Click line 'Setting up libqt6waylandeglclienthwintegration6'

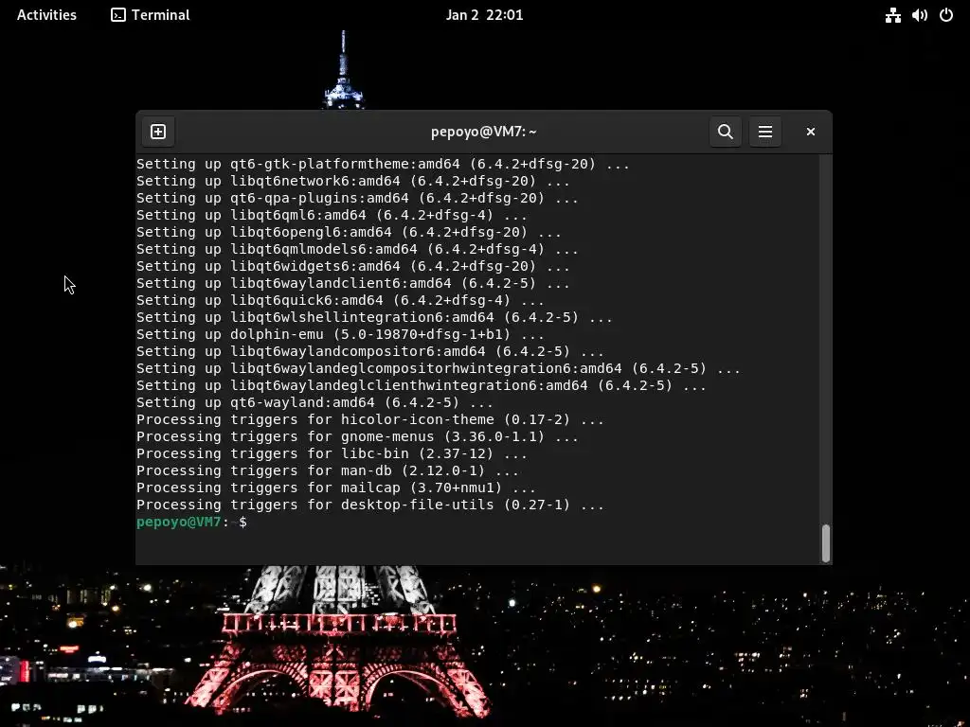[422, 385]
